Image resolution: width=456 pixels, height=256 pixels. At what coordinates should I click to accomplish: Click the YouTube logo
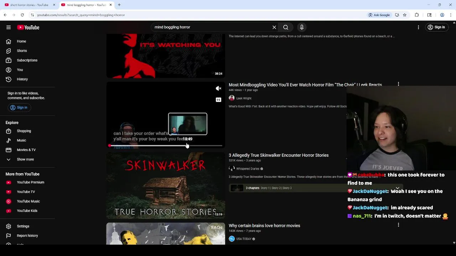(x=28, y=27)
